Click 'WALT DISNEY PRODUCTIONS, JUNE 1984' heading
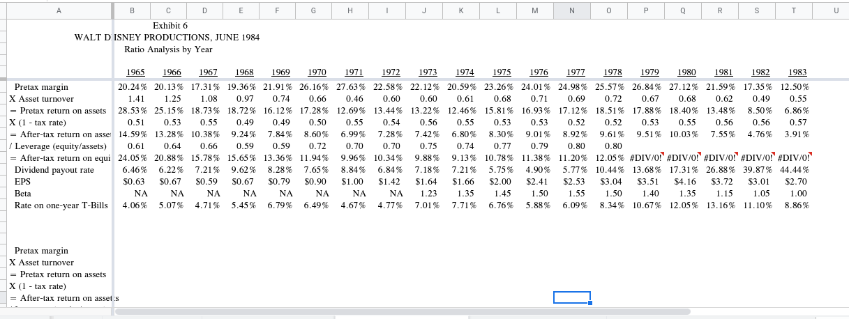The height and width of the screenshot is (319, 849). click(x=167, y=38)
